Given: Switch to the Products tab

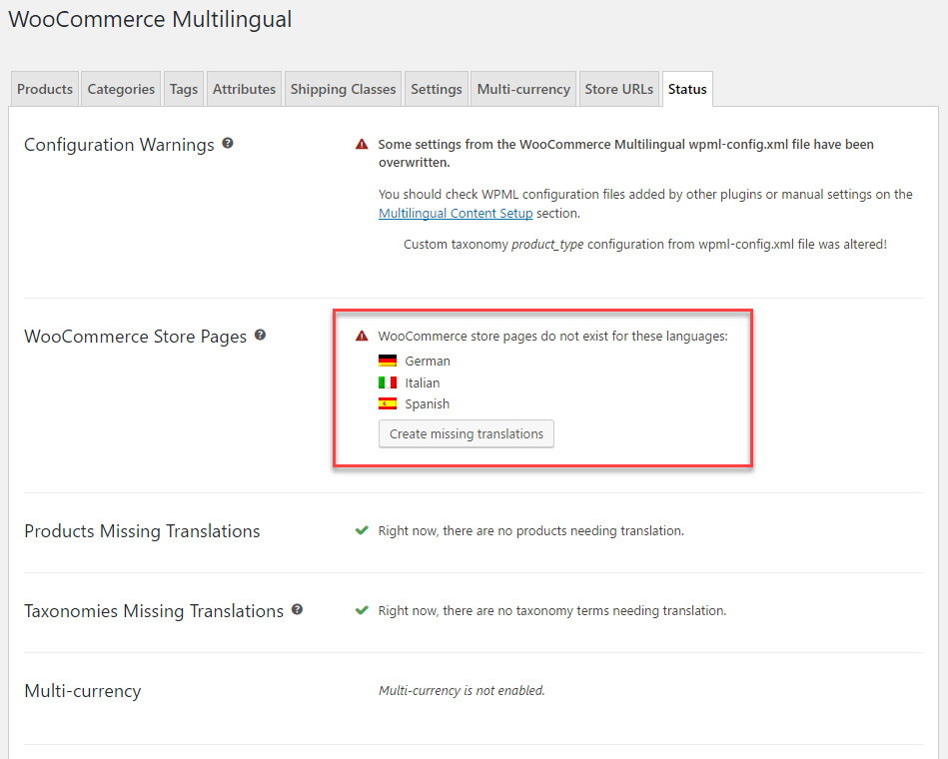Looking at the screenshot, I should (45, 89).
